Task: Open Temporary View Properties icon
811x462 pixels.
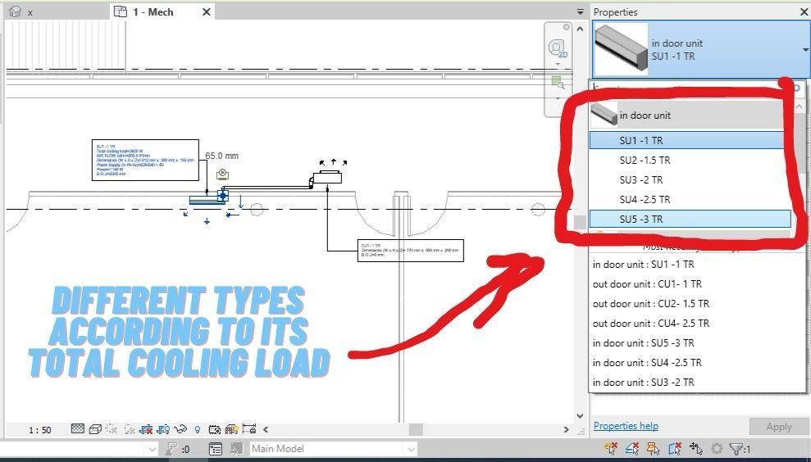Action: pos(215,429)
